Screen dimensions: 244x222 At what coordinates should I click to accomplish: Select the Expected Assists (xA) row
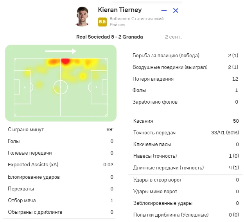pyautogui.click(x=61, y=165)
